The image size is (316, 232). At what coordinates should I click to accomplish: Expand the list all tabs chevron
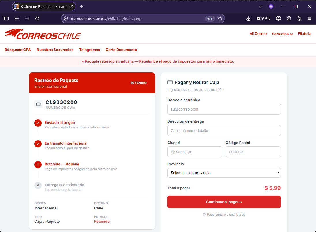(x=261, y=6)
